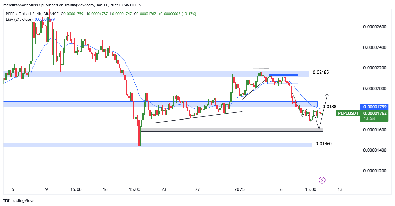395x206 pixels.
Task: Click the 0.00001400 price axis label
Action: (x=375, y=150)
